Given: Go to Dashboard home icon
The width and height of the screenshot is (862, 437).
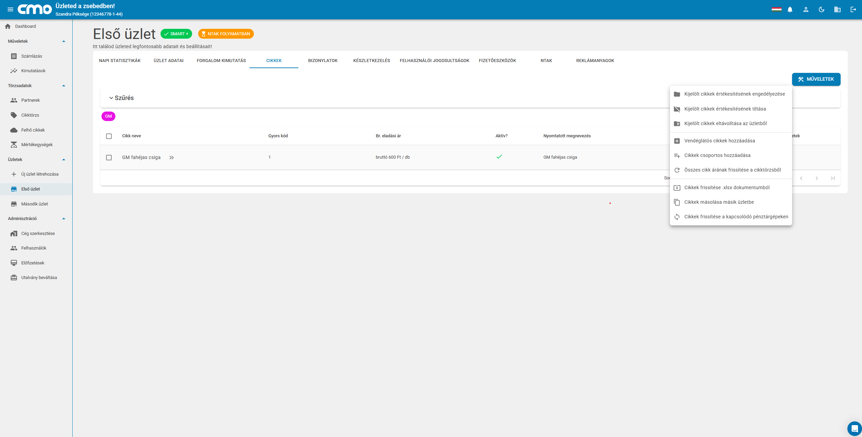Looking at the screenshot, I should point(8,26).
